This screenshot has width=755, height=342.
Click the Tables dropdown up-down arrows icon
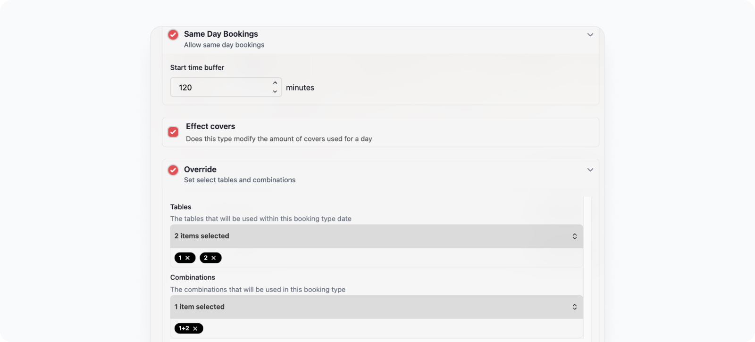tap(574, 236)
